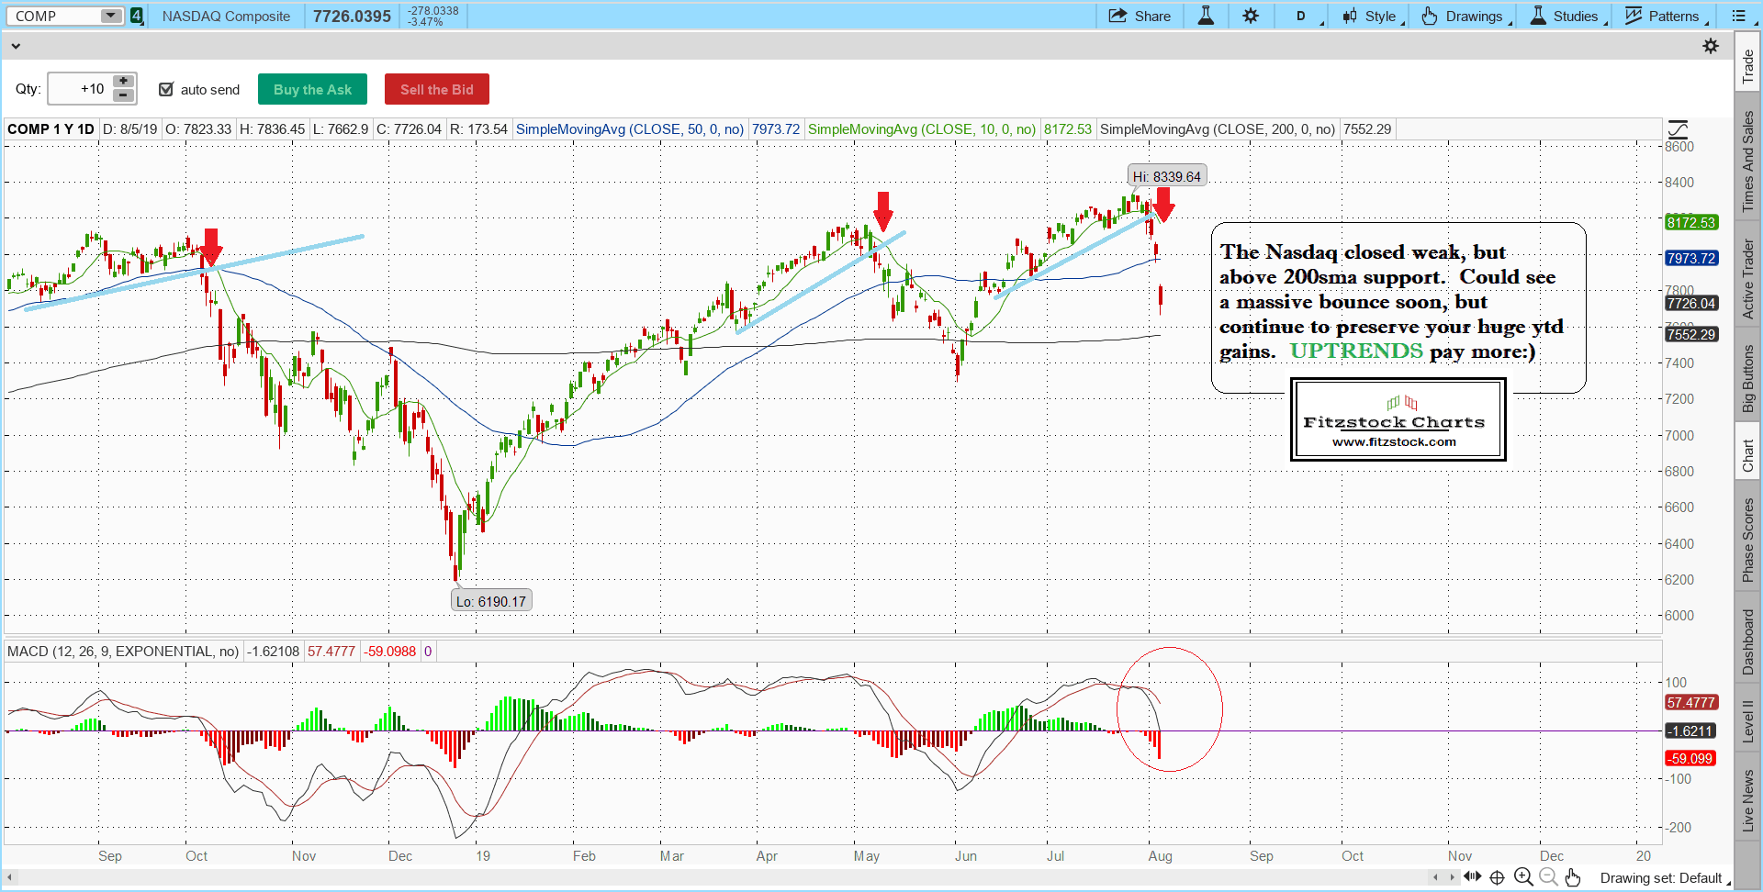The image size is (1763, 892).
Task: Click the Share chart icon
Action: tap(1139, 16)
